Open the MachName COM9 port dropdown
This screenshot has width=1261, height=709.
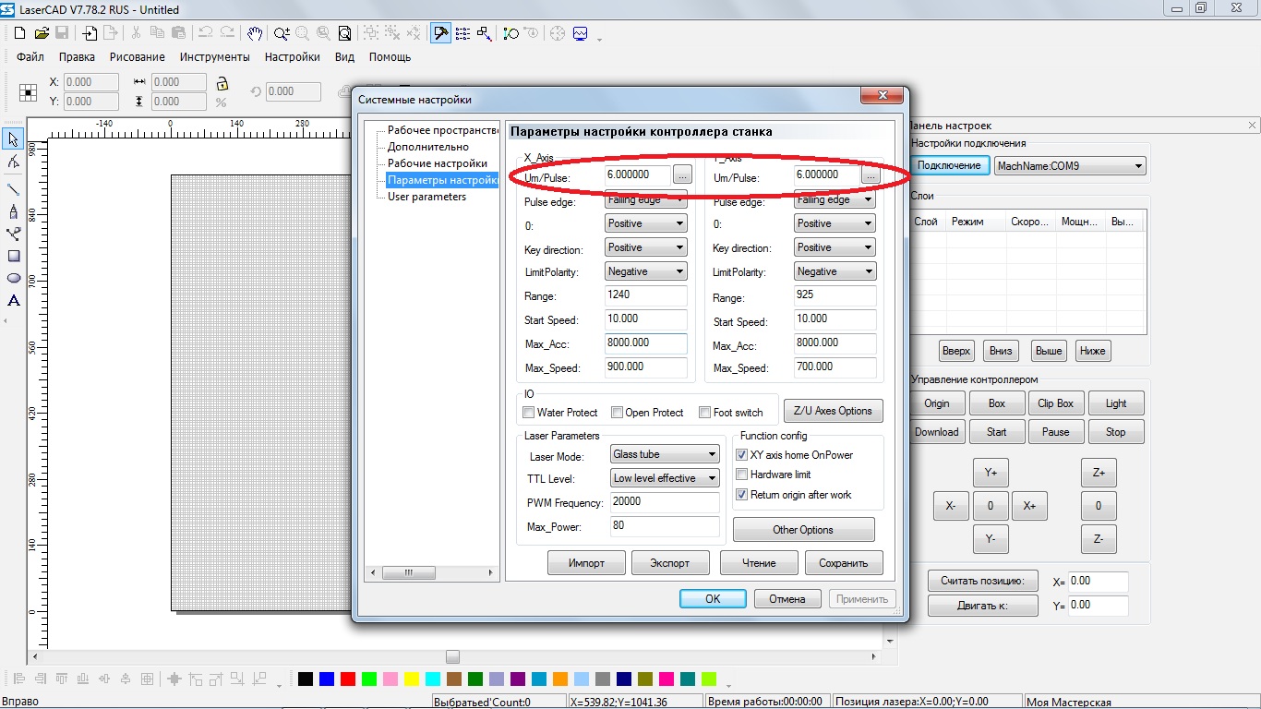point(1070,166)
